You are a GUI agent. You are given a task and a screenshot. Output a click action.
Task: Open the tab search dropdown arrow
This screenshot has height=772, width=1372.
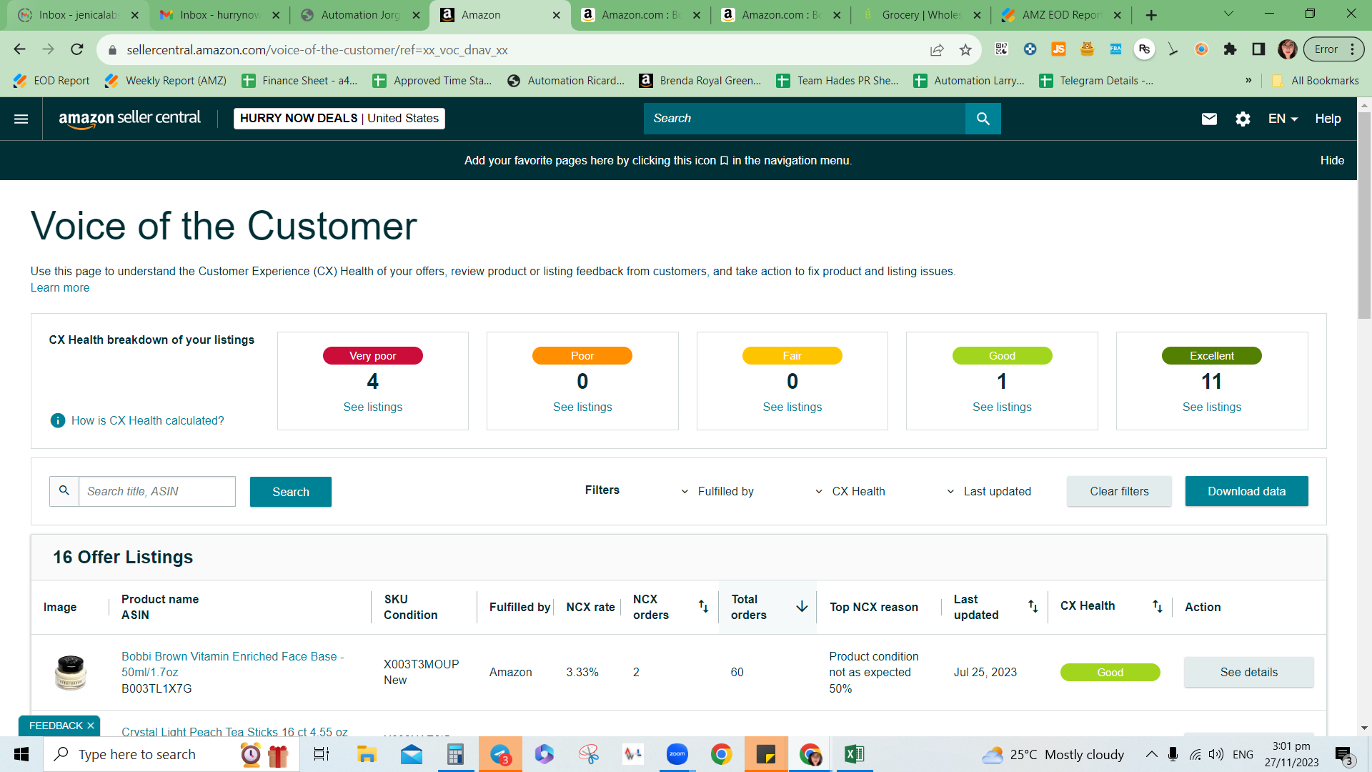tap(1228, 14)
